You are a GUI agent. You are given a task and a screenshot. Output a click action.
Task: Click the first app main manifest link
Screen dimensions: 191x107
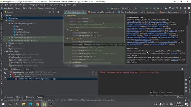174,53
